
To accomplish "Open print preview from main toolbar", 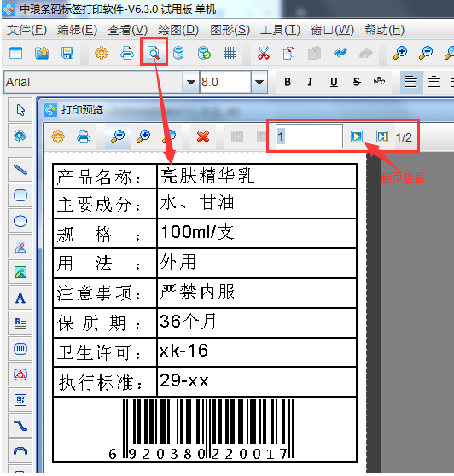I will (x=154, y=53).
